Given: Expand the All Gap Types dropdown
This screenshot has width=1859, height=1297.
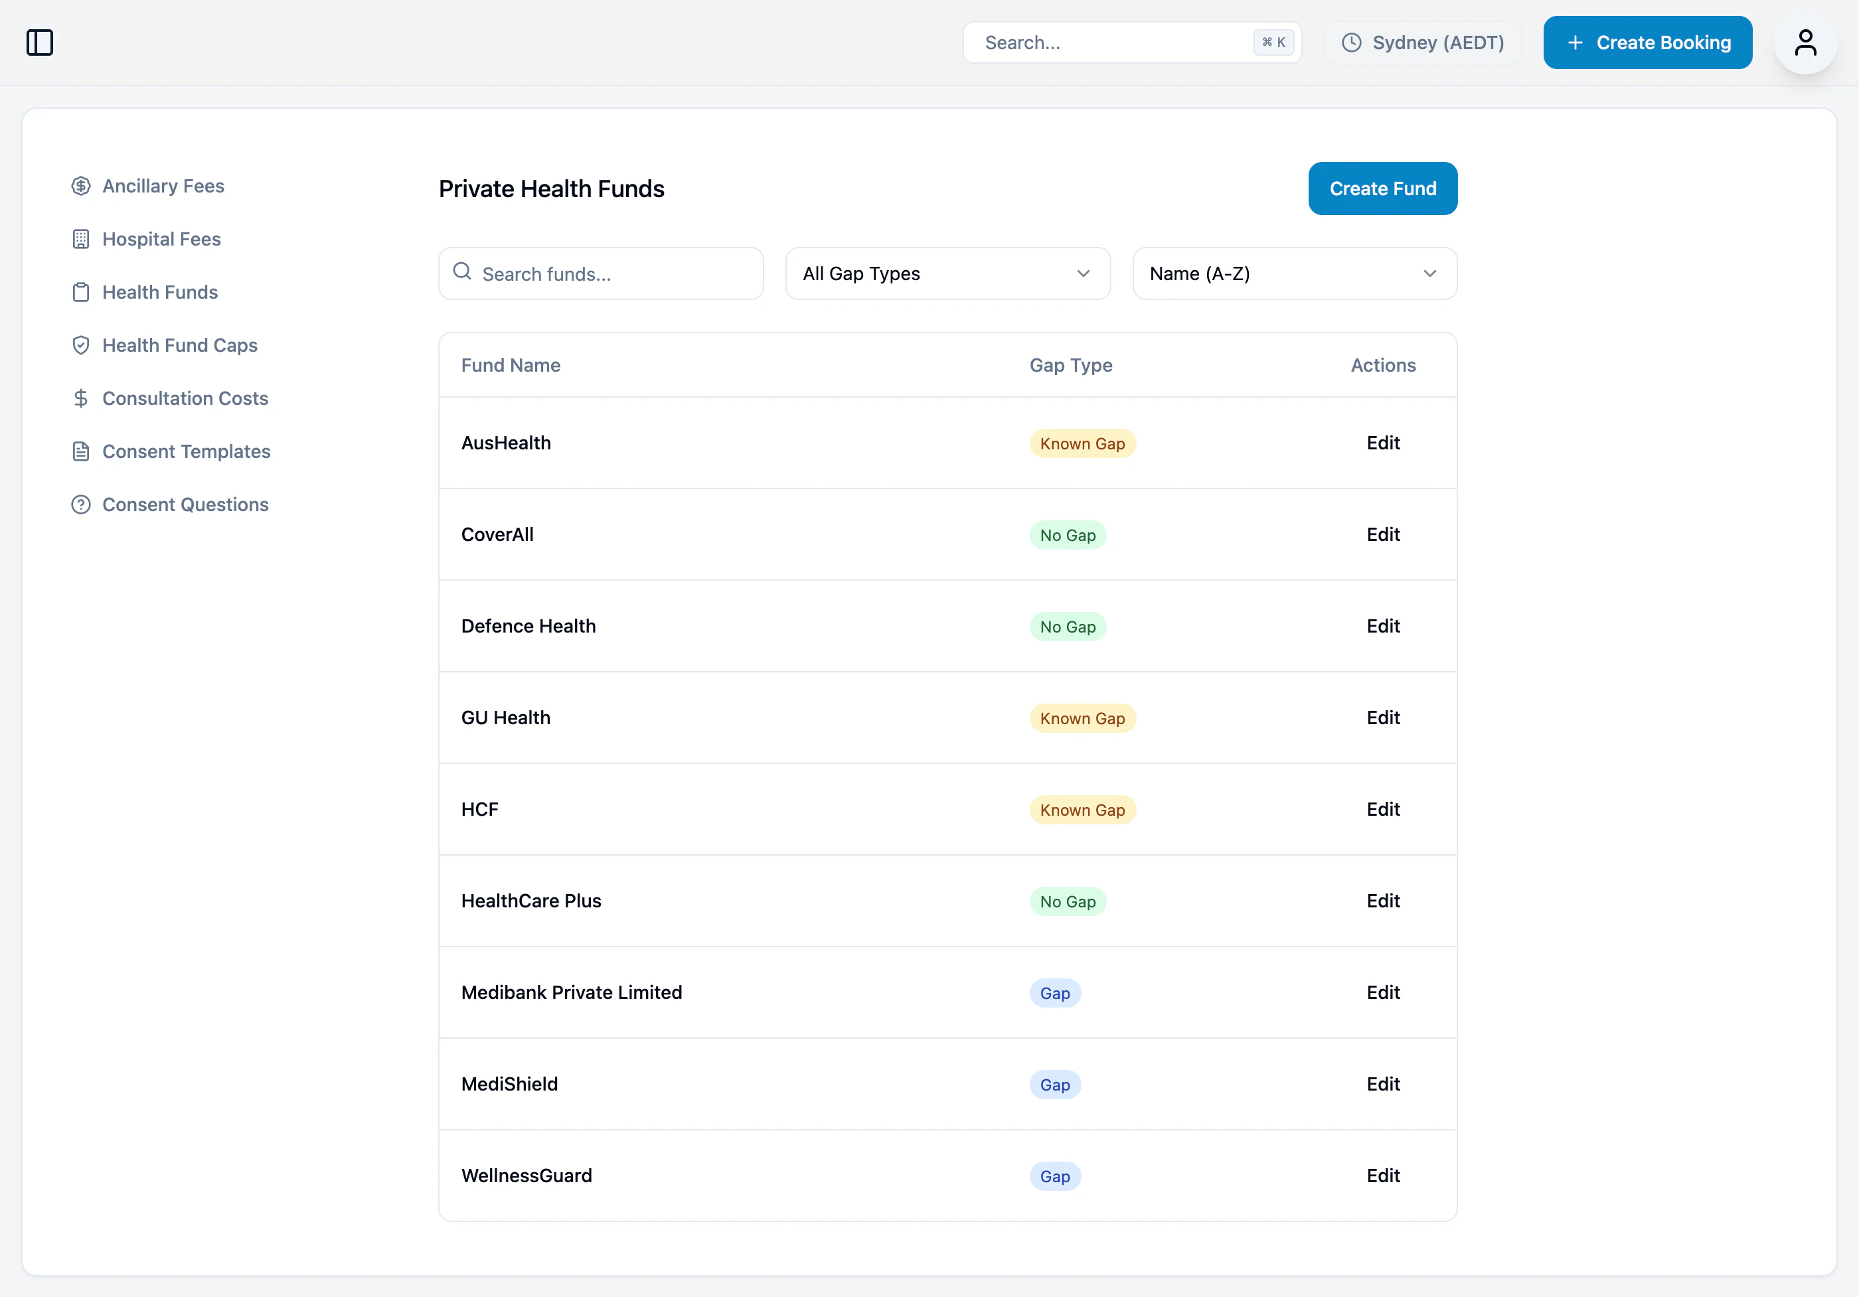Looking at the screenshot, I should [947, 273].
